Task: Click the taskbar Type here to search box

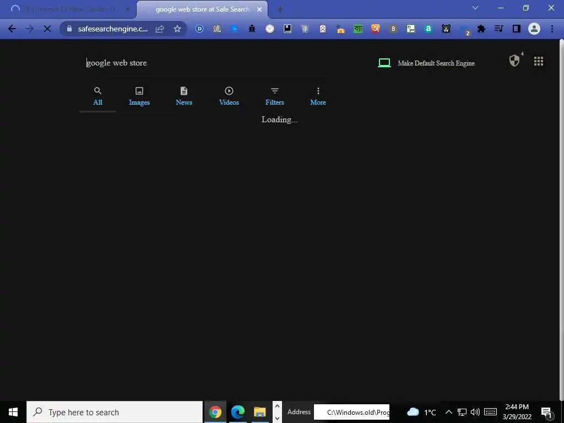Action: pos(115,412)
